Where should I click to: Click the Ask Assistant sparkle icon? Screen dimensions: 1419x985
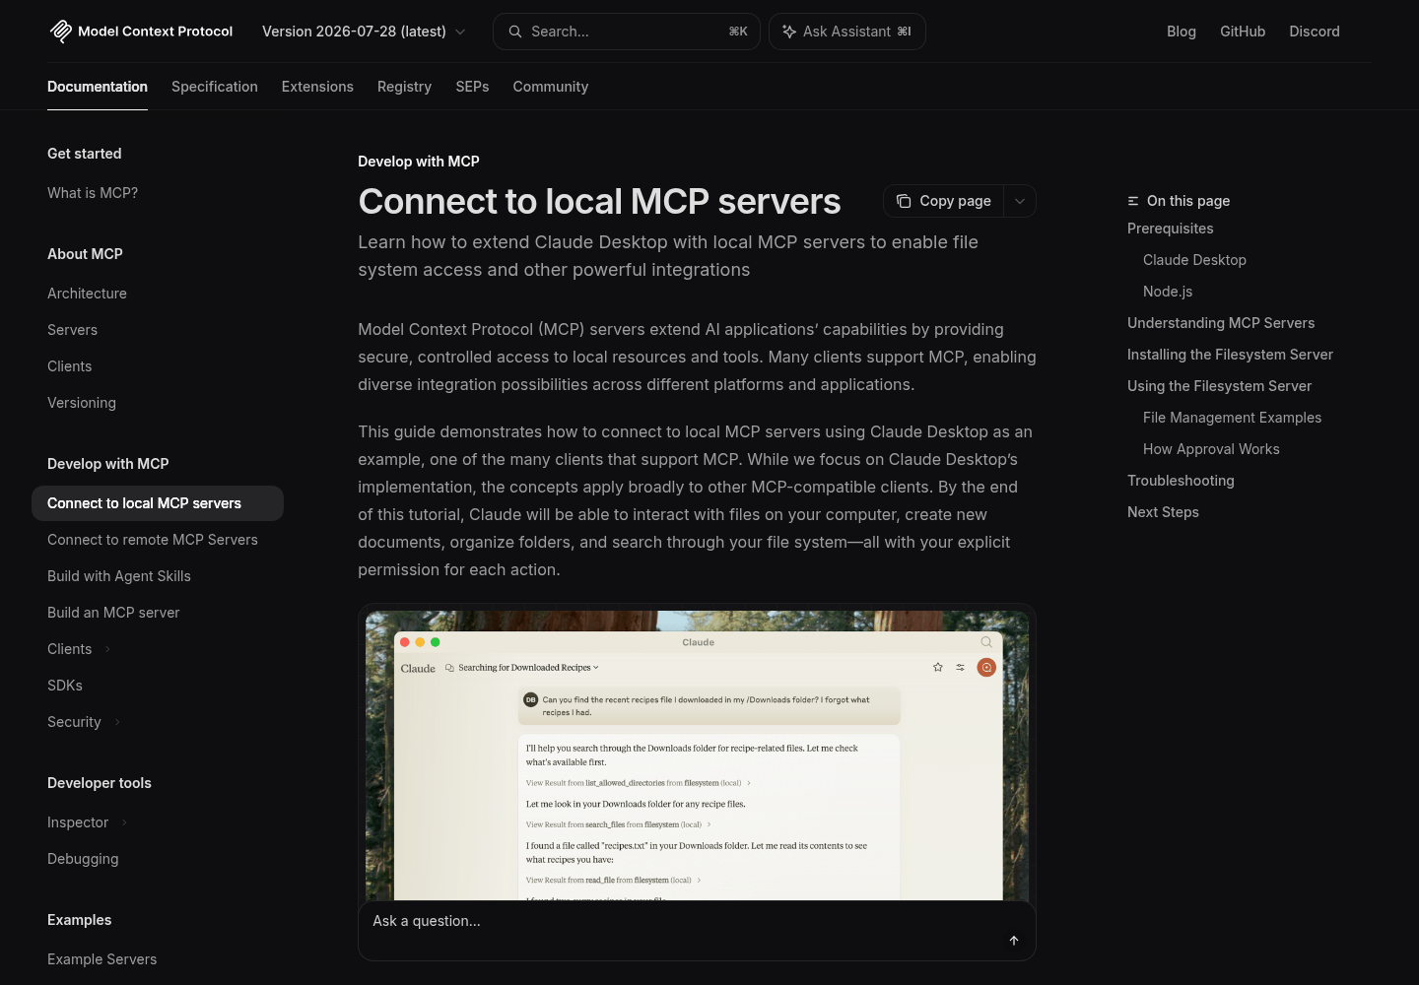789,32
